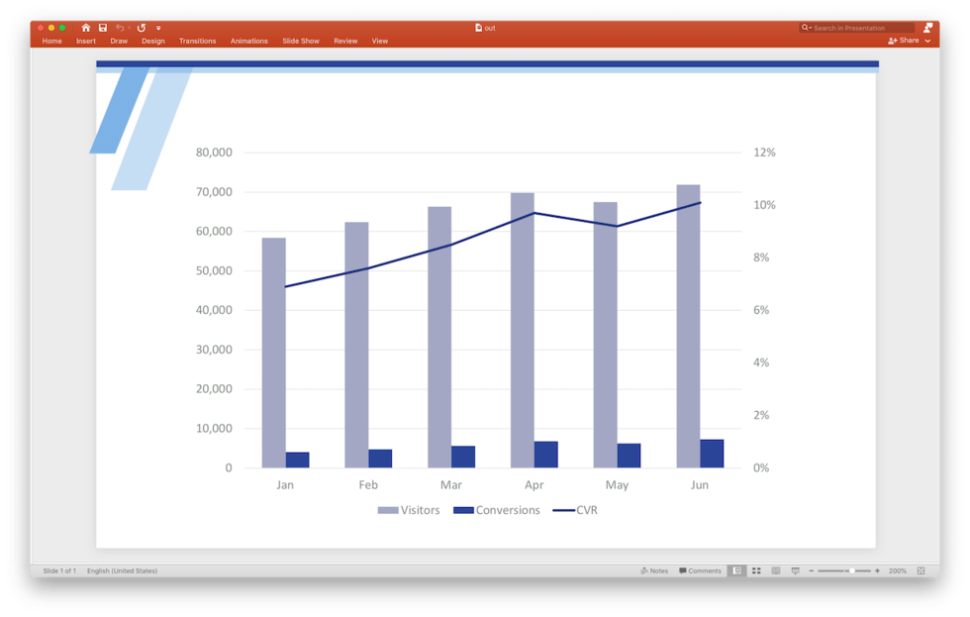Toggle the Notes pane

654,570
